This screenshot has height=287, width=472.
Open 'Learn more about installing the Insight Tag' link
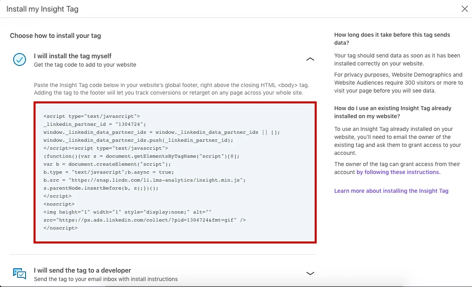391,191
